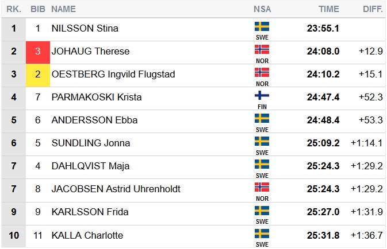This screenshot has width=387, height=249.
Task: Click the RK. column header
Action: click(x=13, y=9)
